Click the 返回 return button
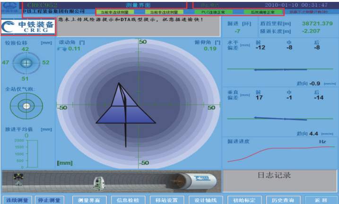Screen dimensions: 339x204 pyautogui.click(x=321, y=200)
